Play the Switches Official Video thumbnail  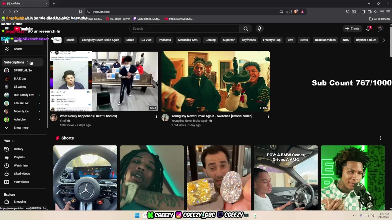[x=216, y=81]
